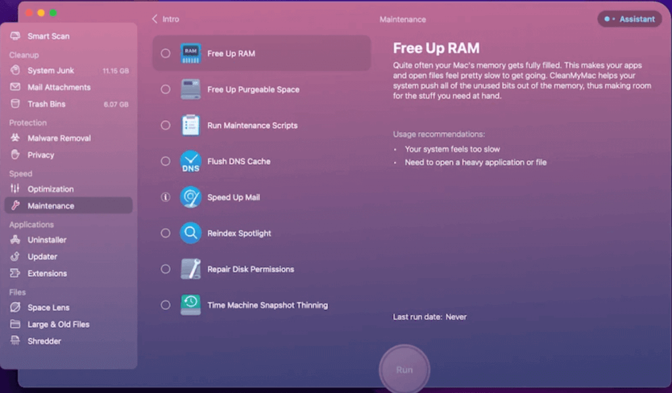Open the Space Lens section
Screen dimensions: 672x393
click(x=68, y=307)
